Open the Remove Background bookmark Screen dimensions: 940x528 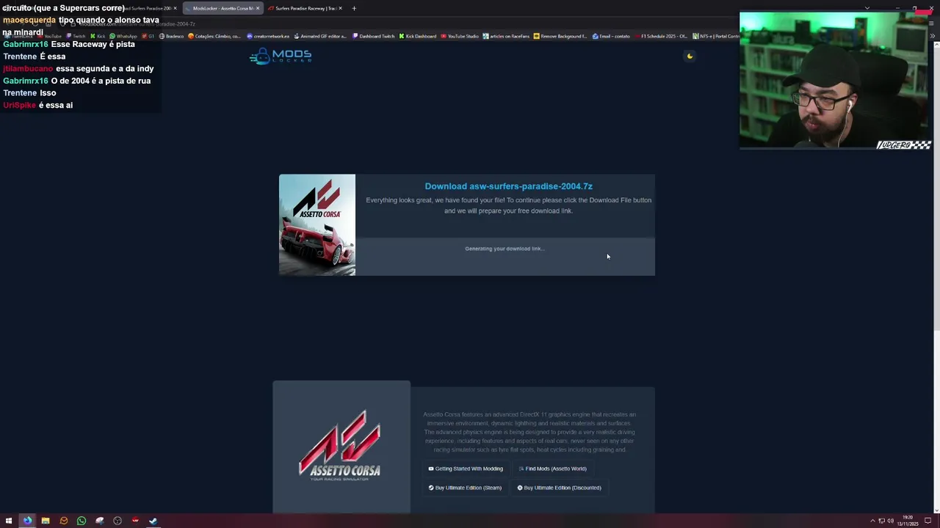(x=560, y=36)
